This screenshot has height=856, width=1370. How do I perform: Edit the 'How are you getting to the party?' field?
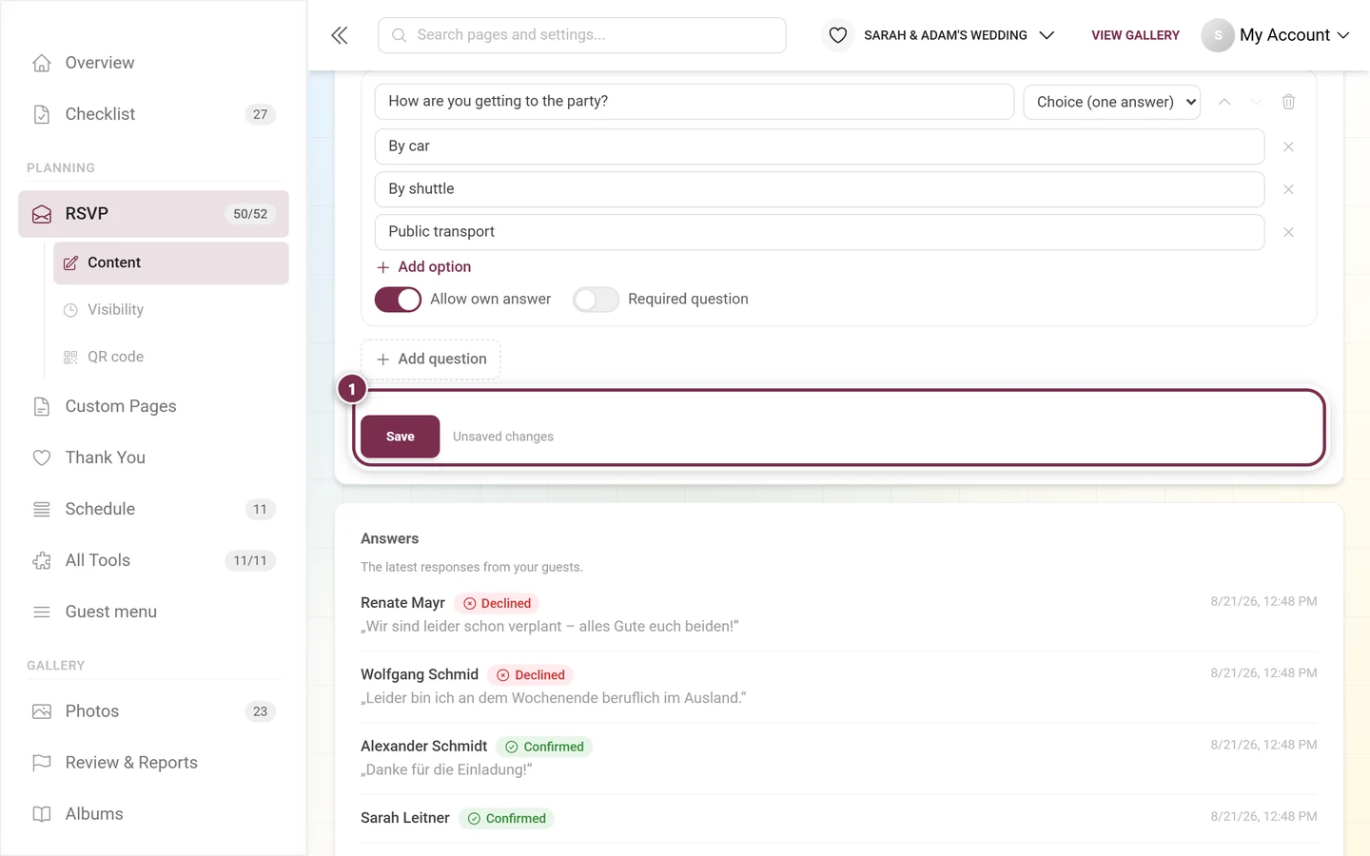695,102
